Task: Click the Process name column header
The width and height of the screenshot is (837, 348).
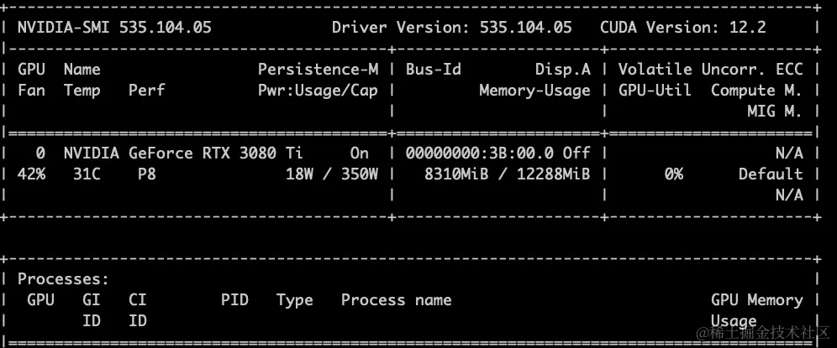Action: pyautogui.click(x=396, y=299)
